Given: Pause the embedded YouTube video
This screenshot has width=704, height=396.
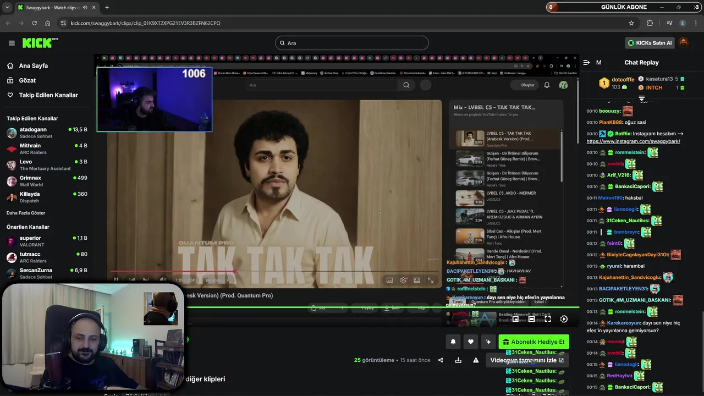Looking at the screenshot, I should click(116, 279).
